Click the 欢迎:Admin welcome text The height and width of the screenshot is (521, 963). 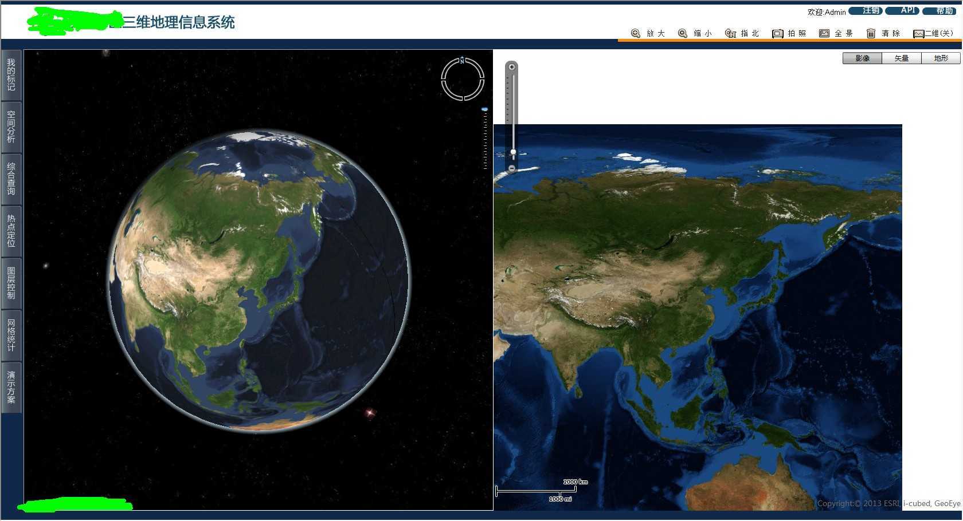[x=827, y=12]
